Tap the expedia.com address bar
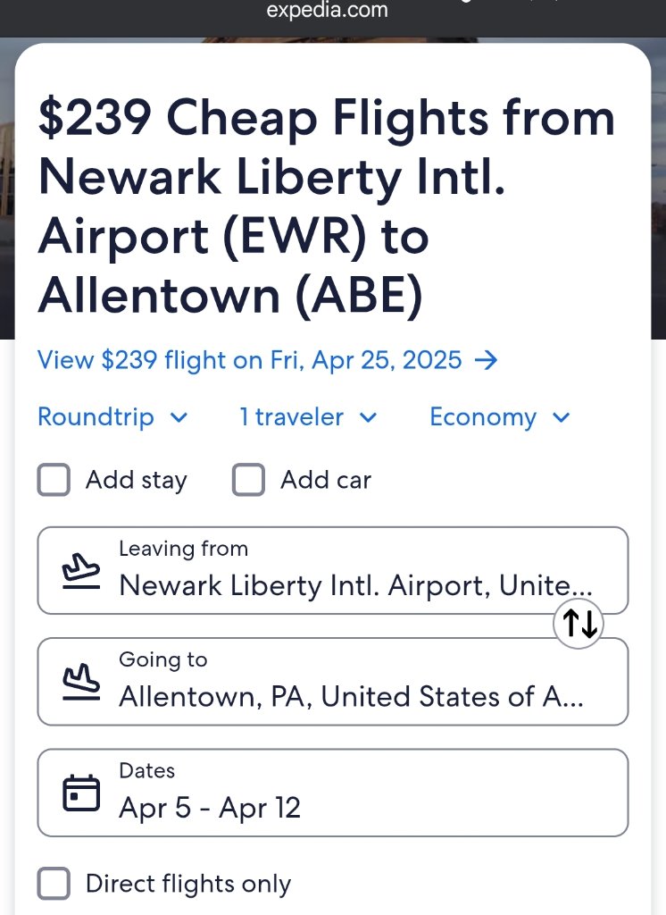The width and height of the screenshot is (666, 915). click(328, 12)
